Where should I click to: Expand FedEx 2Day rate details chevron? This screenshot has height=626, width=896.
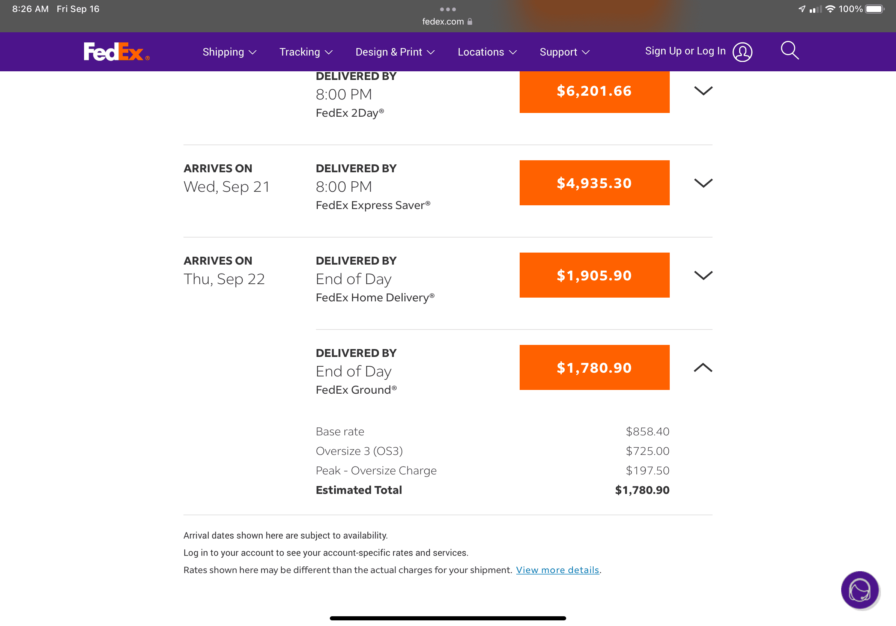point(703,90)
